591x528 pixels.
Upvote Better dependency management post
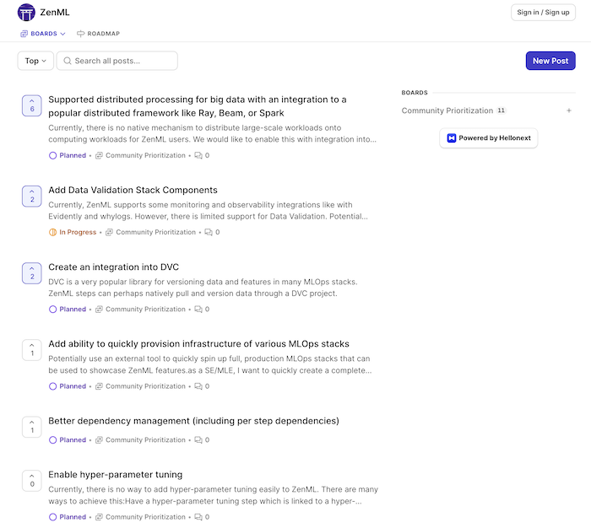tap(32, 427)
